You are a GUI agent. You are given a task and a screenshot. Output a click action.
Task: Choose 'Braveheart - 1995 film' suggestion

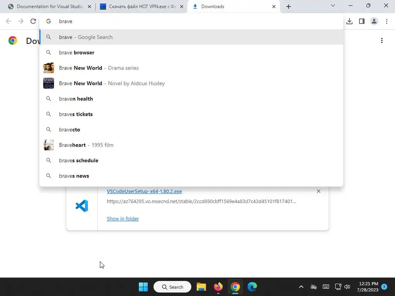191,145
